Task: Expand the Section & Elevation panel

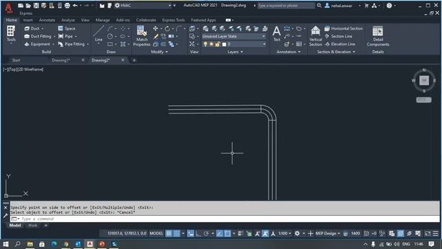Action: tap(336, 52)
